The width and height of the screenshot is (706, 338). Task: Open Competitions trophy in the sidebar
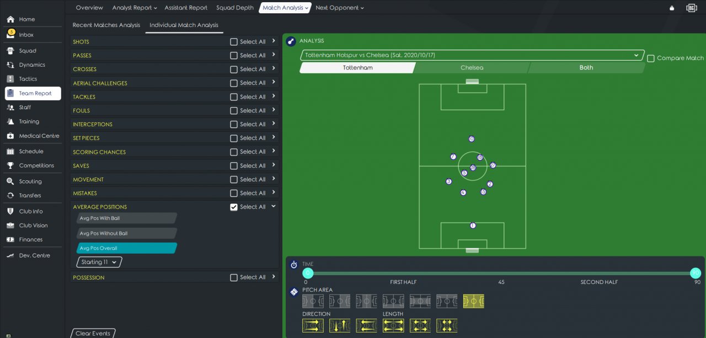pos(10,165)
